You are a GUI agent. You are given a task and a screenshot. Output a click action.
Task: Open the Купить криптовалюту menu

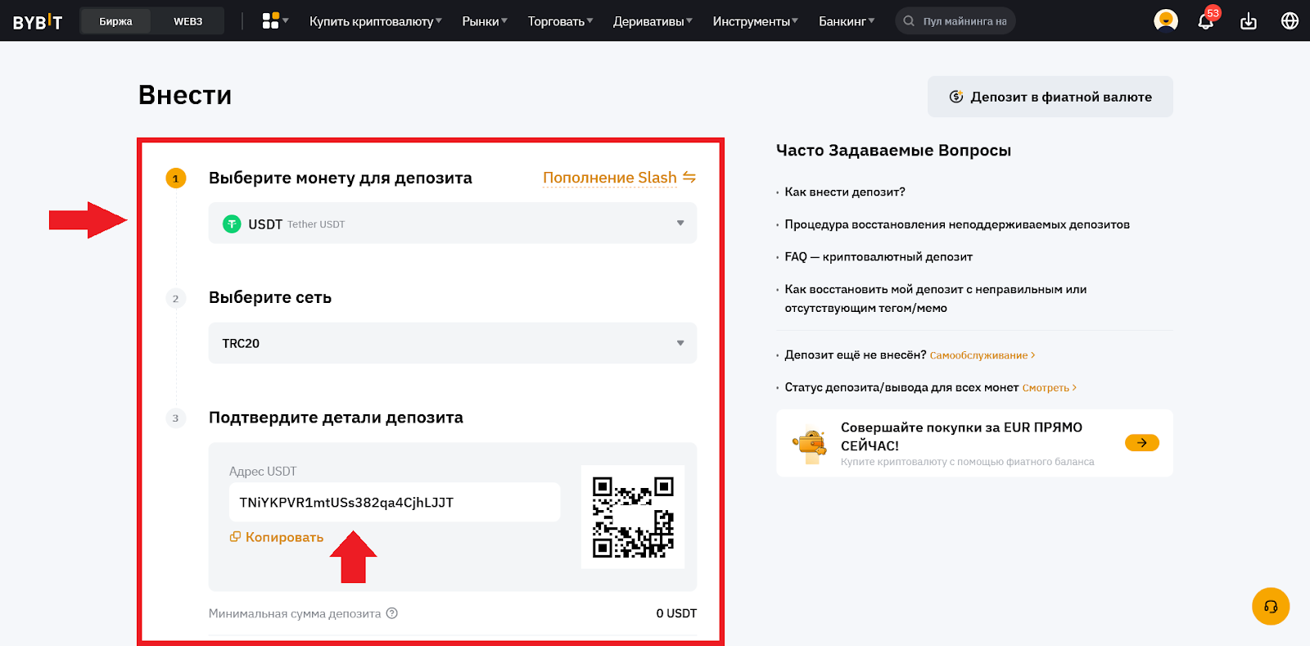pos(375,21)
